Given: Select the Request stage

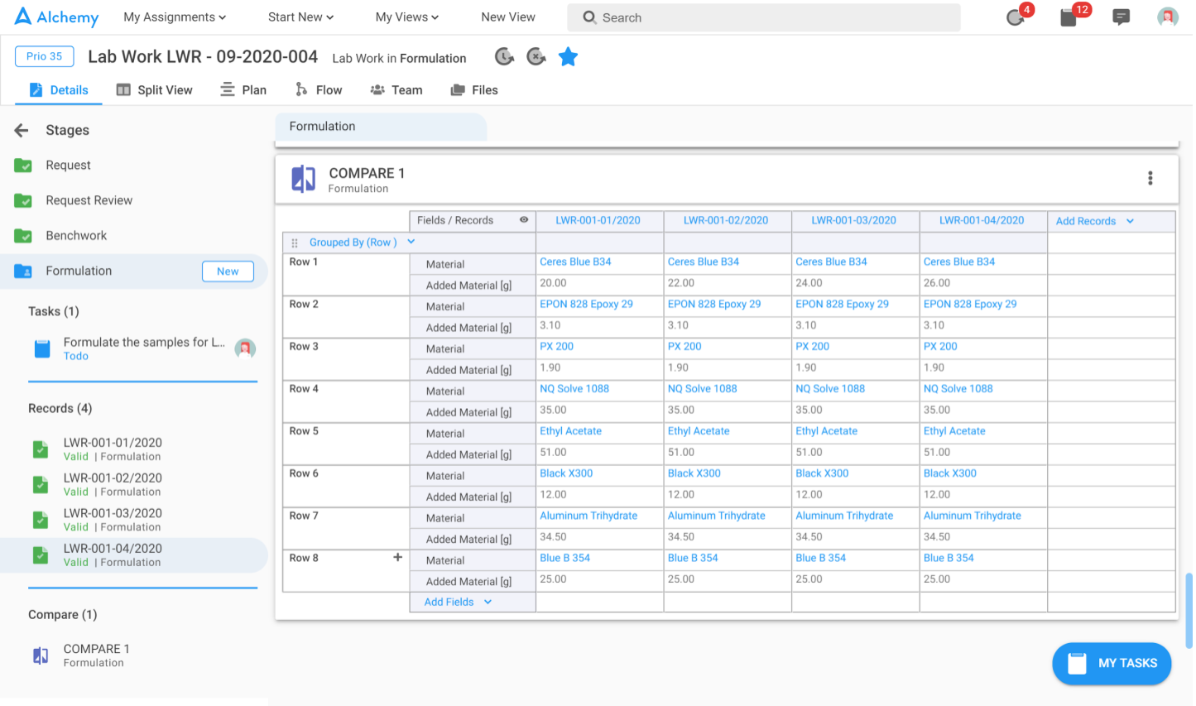Looking at the screenshot, I should click(68, 166).
